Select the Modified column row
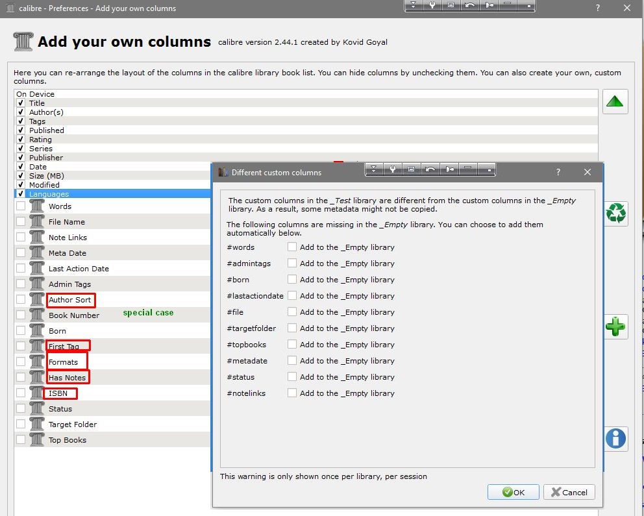 [113, 184]
